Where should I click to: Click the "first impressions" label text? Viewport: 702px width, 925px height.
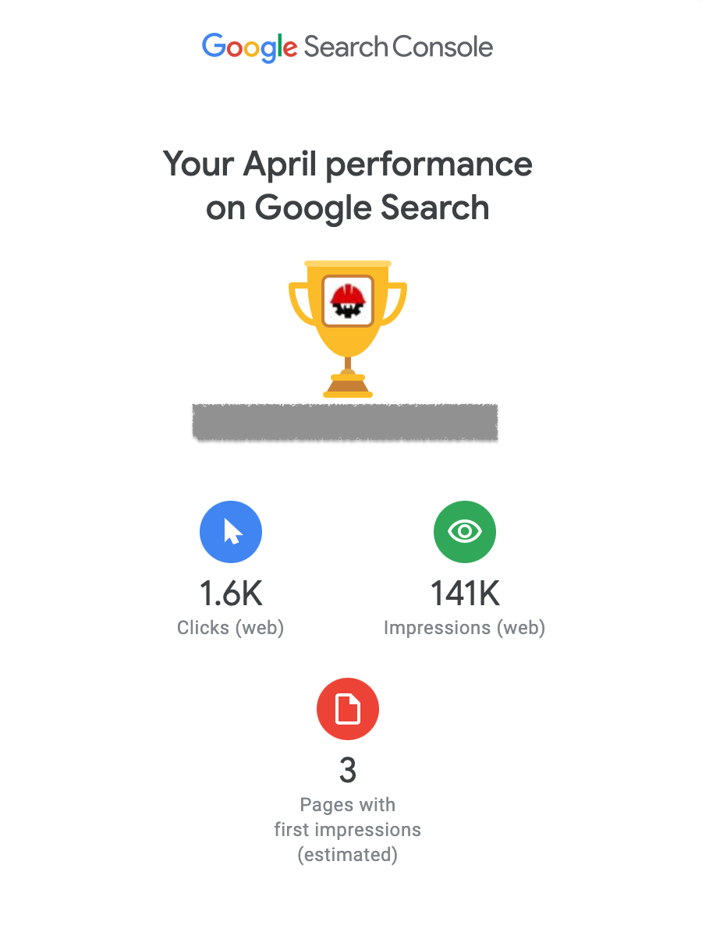[348, 830]
